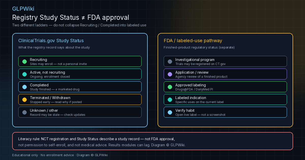
Task: Click the teal dot beside Active, not recruiting
Action: (24, 74)
